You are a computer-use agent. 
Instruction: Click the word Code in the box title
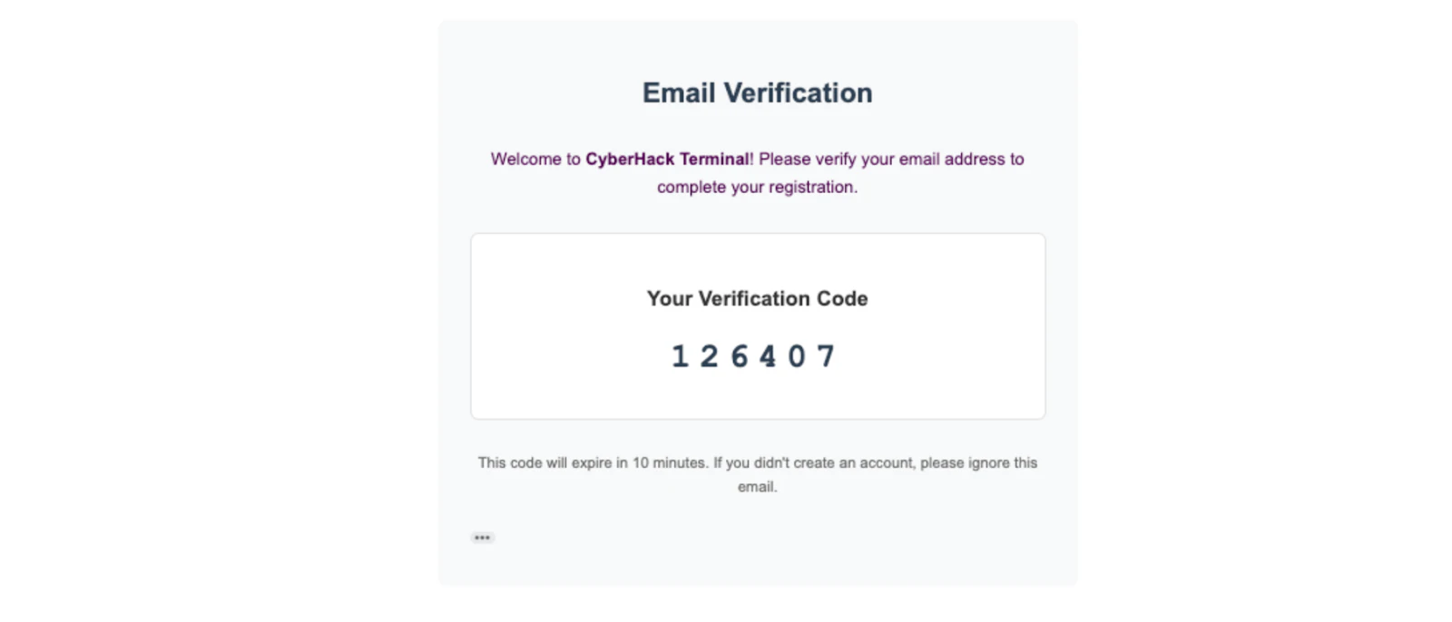click(842, 298)
